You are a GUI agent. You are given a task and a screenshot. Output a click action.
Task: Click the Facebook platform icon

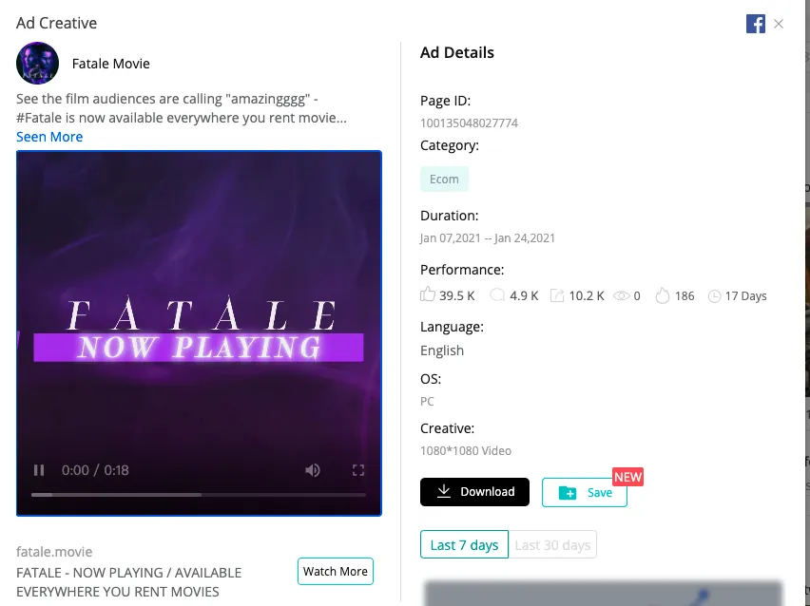(x=756, y=24)
